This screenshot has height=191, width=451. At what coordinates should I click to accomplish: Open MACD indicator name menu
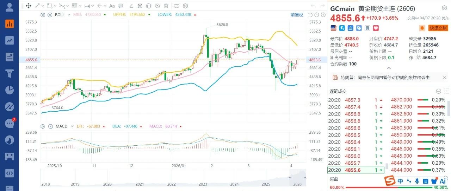click(x=61, y=126)
